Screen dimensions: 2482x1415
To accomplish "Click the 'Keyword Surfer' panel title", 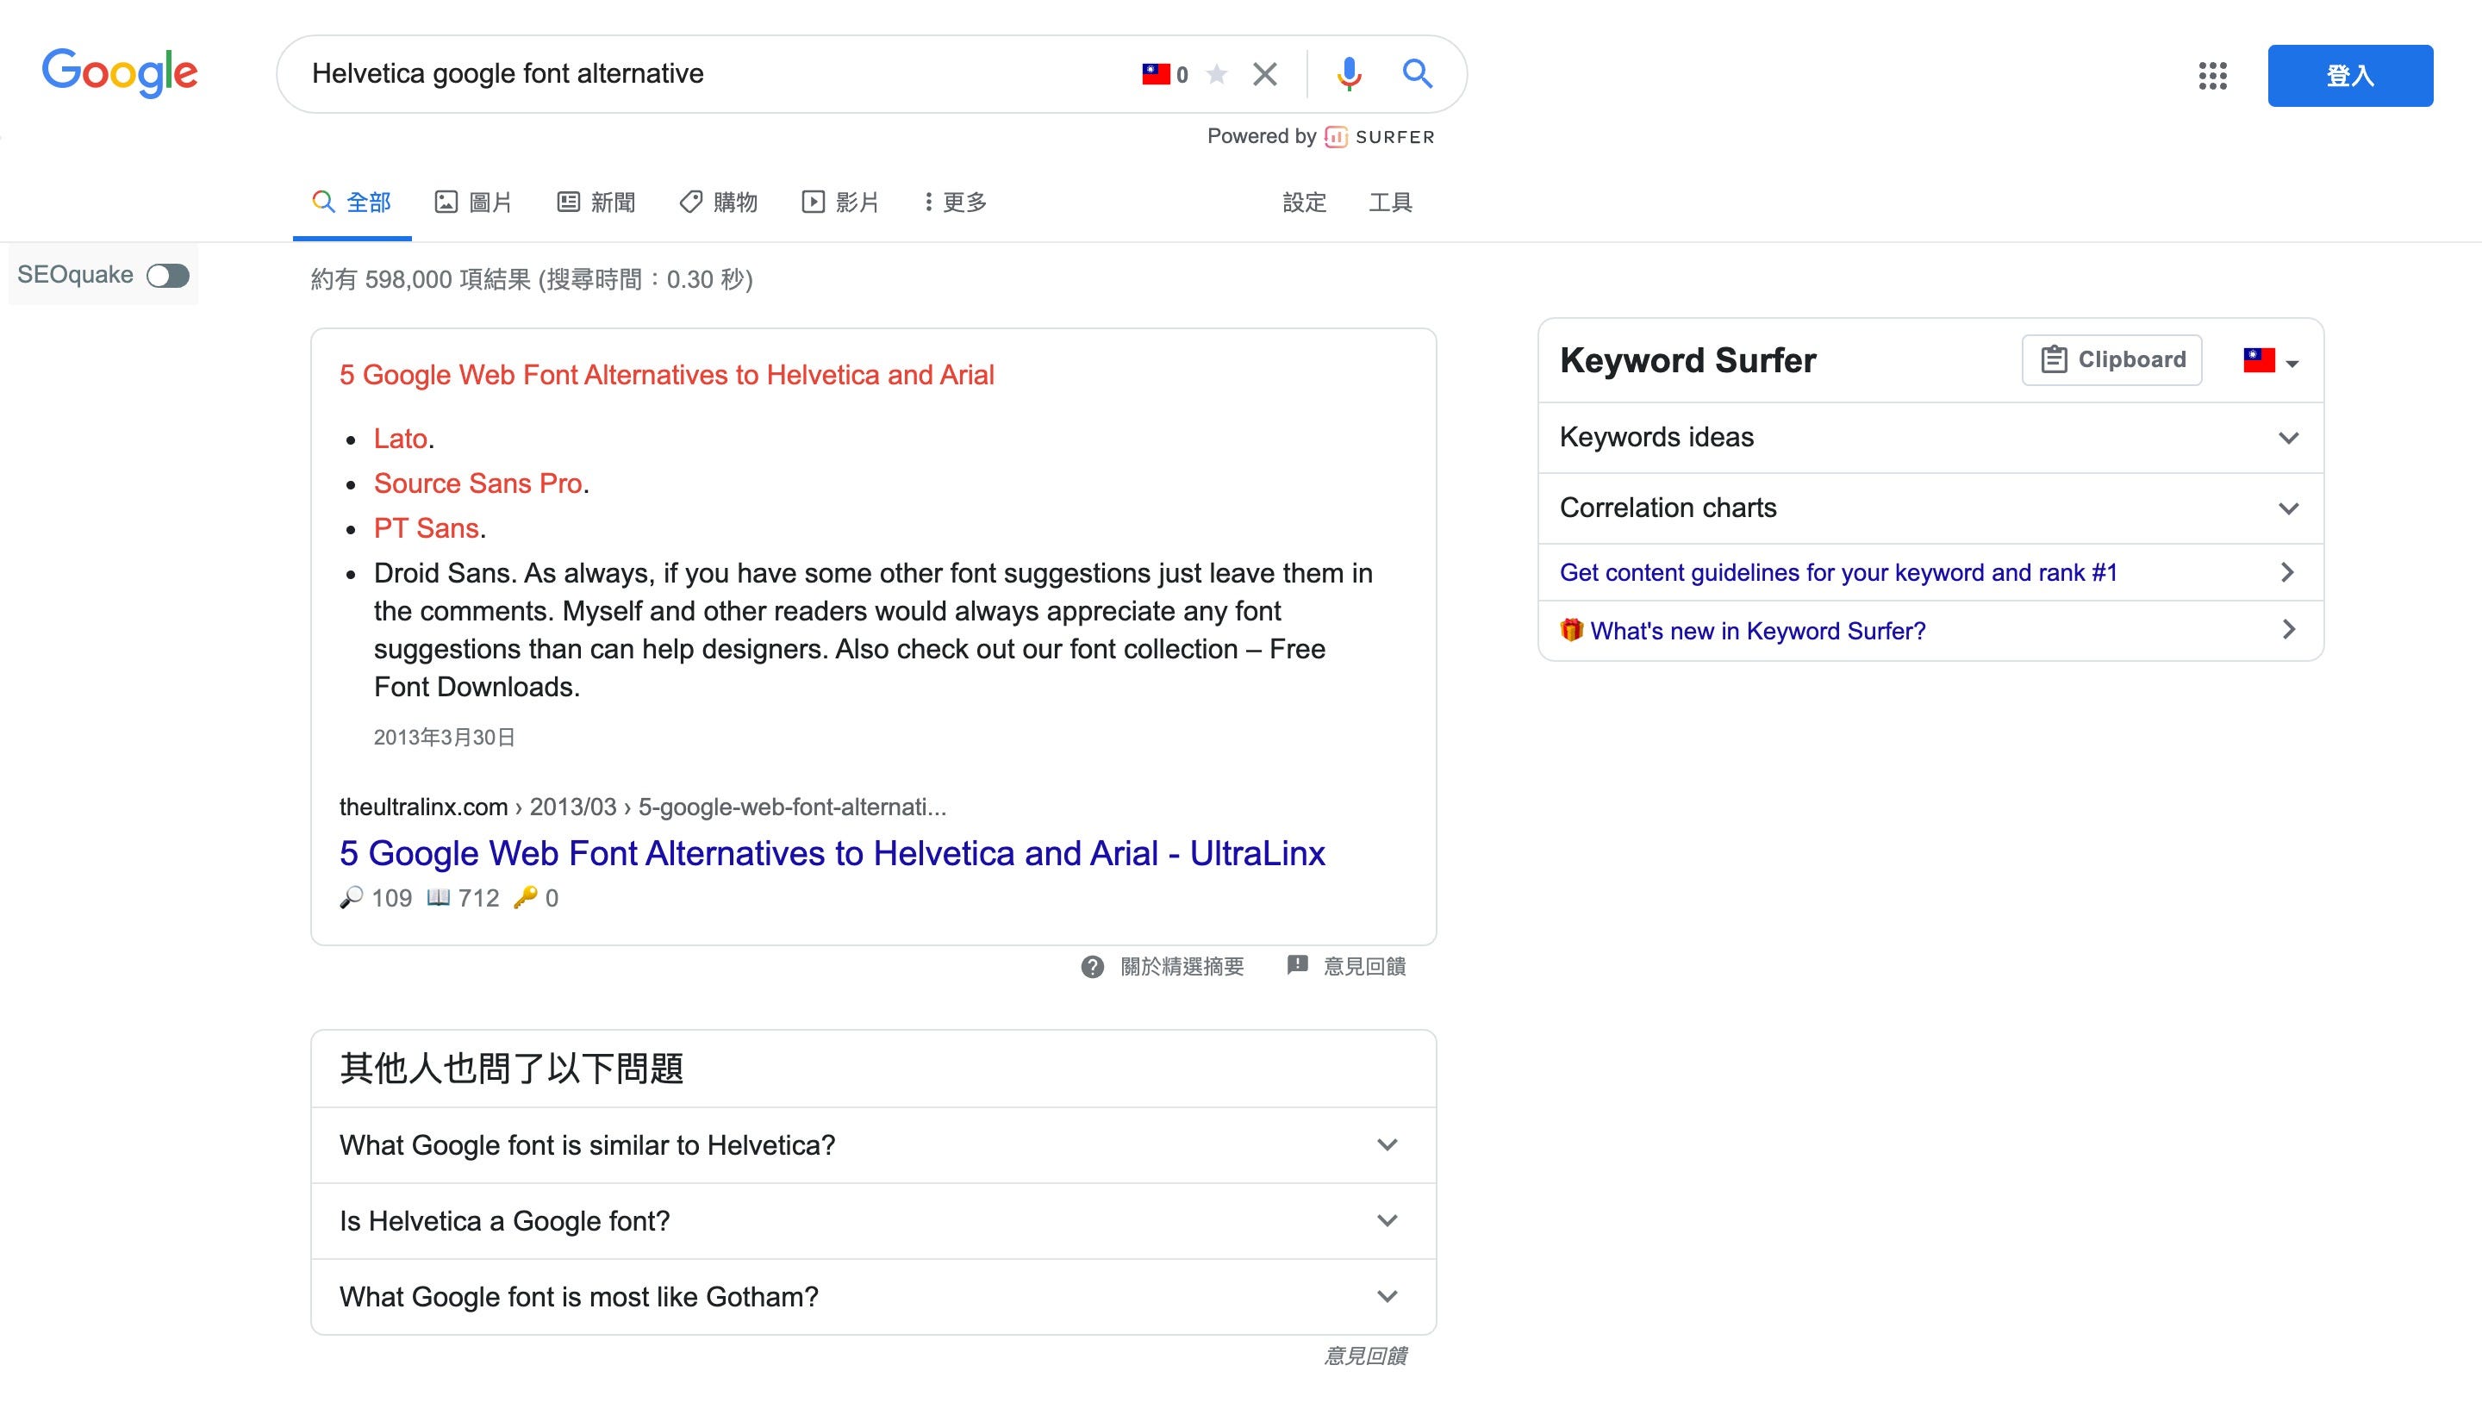I will click(1687, 360).
